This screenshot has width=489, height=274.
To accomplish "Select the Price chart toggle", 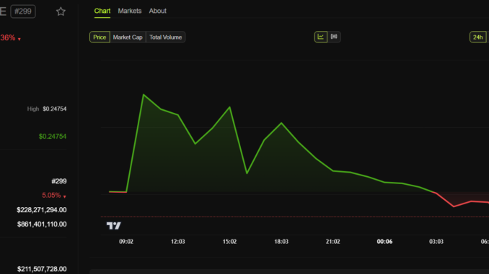I will point(100,37).
